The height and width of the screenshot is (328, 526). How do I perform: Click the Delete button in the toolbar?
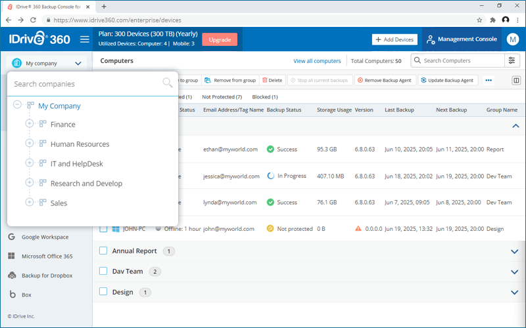click(x=272, y=80)
